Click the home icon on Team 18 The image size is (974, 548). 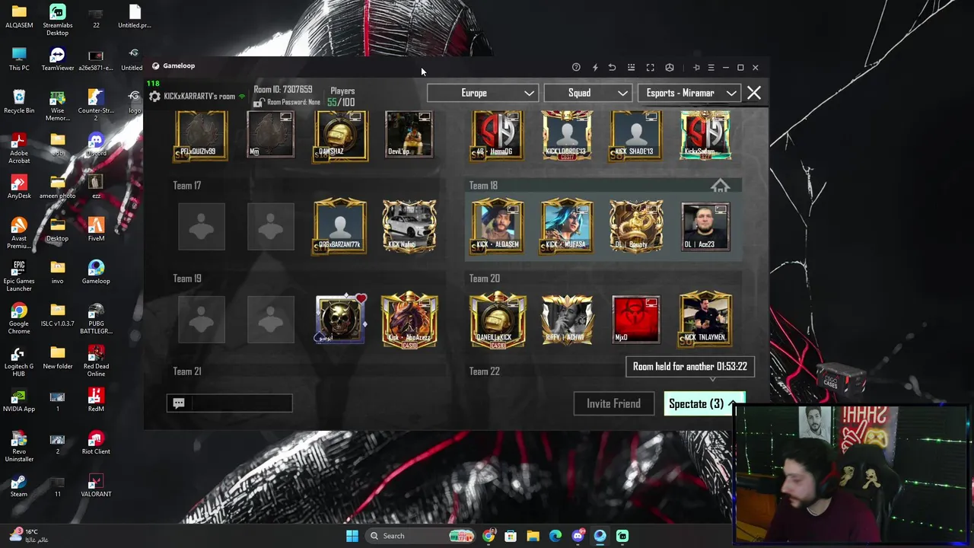pos(720,186)
